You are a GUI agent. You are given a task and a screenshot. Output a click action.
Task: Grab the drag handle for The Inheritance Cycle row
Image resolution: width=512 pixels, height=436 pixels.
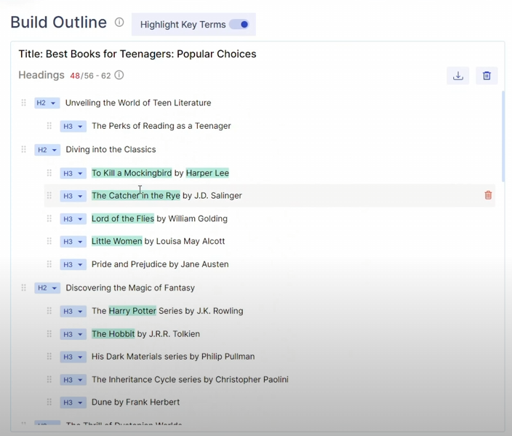[x=49, y=379]
